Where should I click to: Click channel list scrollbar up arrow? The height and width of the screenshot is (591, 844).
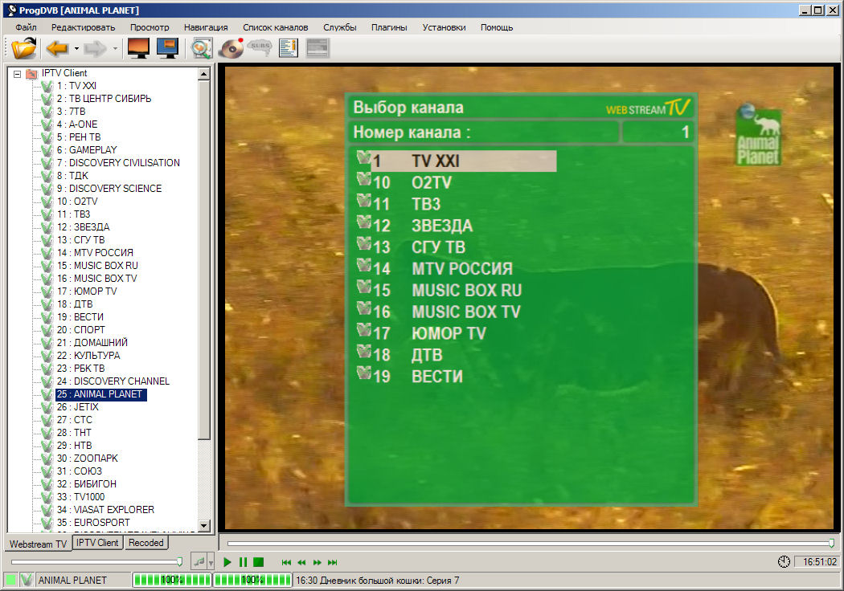tap(204, 74)
